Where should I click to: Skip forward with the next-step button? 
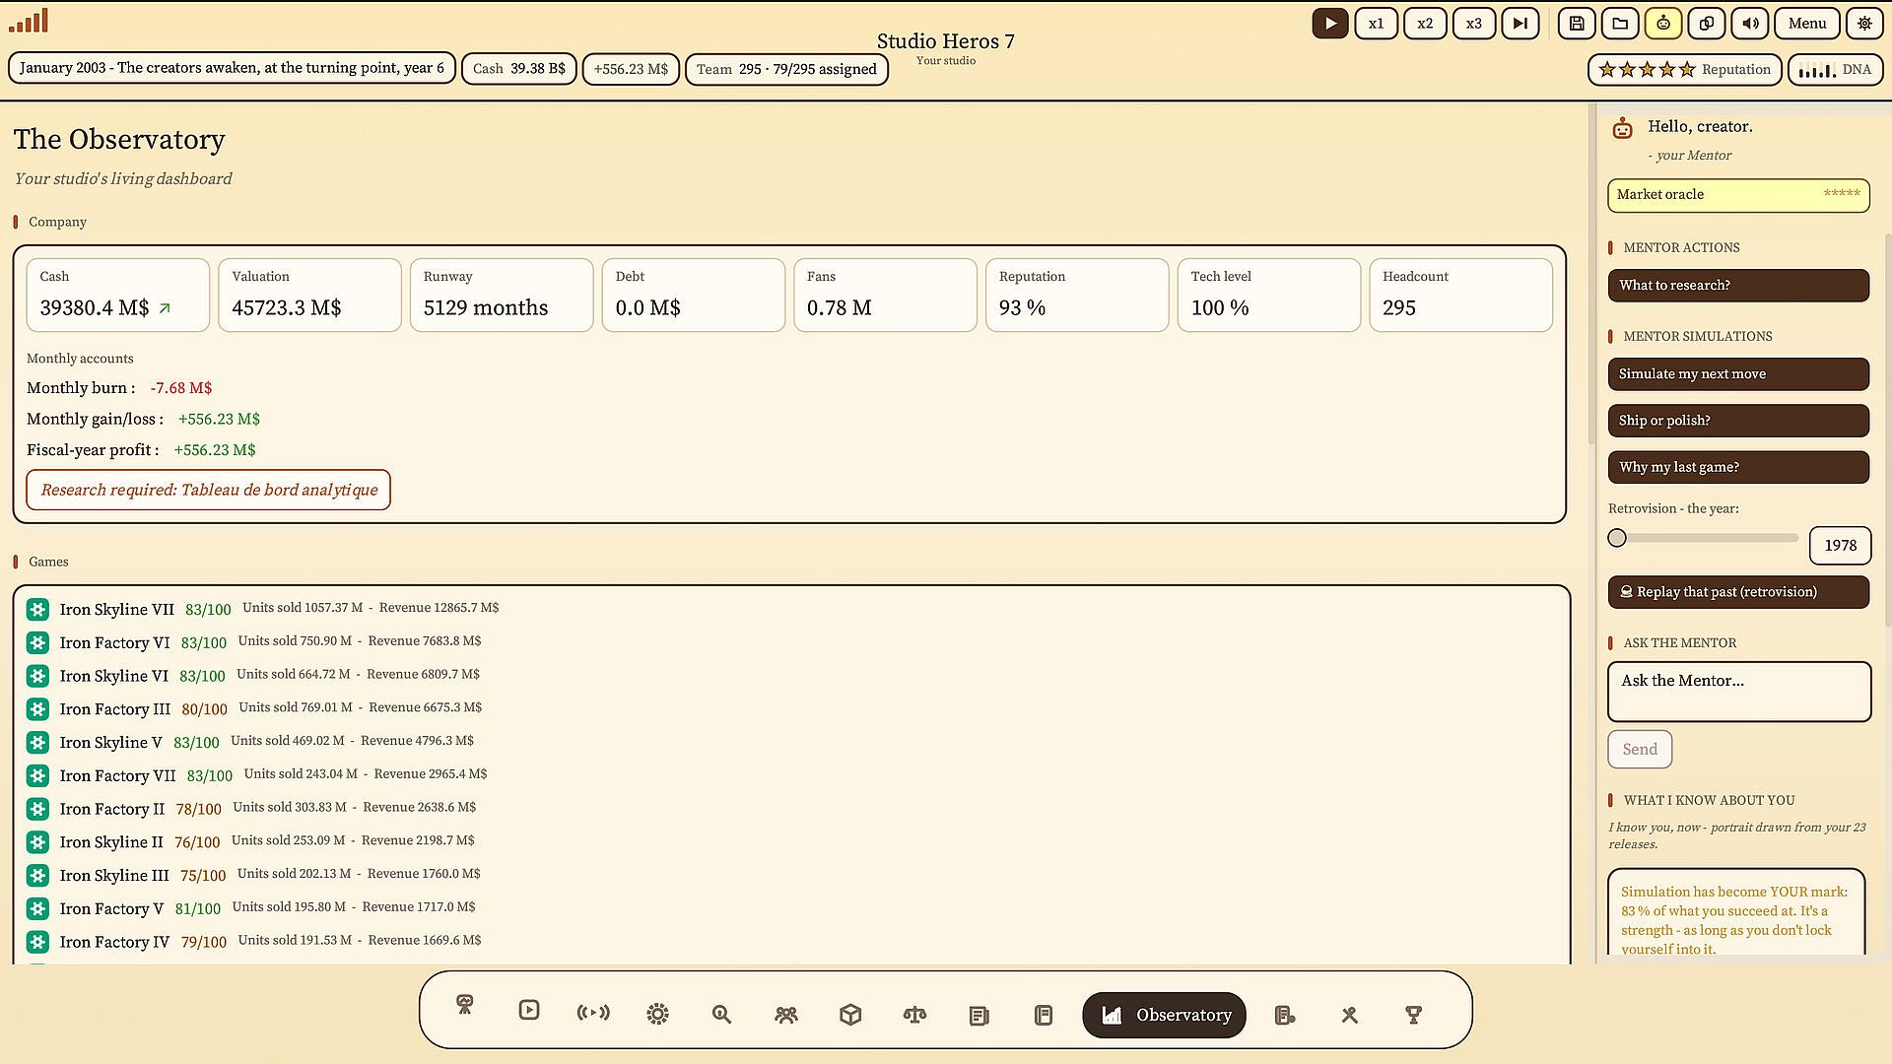1520,24
